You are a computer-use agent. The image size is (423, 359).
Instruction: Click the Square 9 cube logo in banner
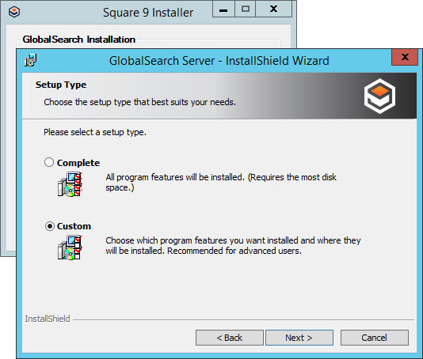(379, 96)
